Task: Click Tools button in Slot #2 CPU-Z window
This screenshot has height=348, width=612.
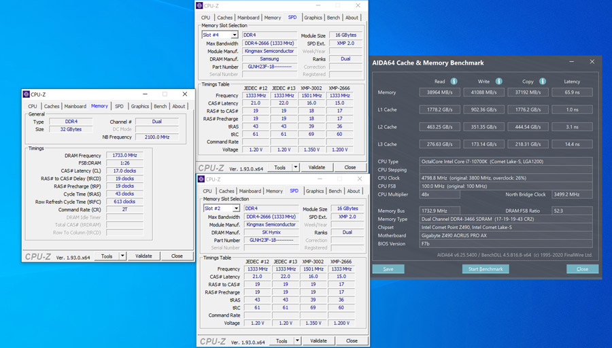Action: point(282,341)
